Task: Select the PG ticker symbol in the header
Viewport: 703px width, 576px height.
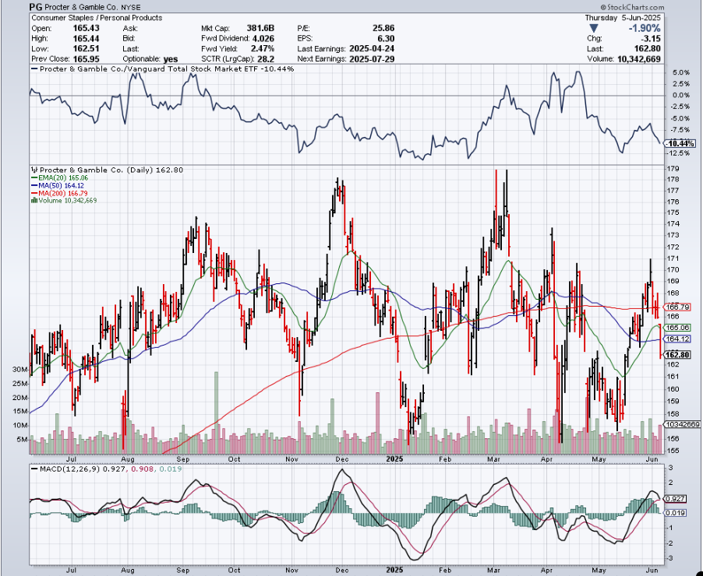Action: coord(37,7)
